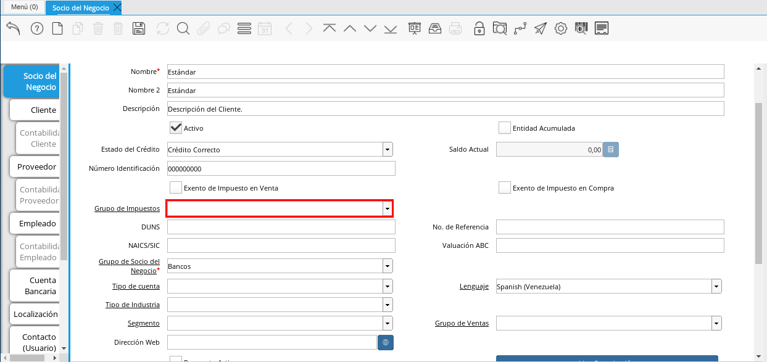Open the gear process icon in toolbar

coord(560,28)
